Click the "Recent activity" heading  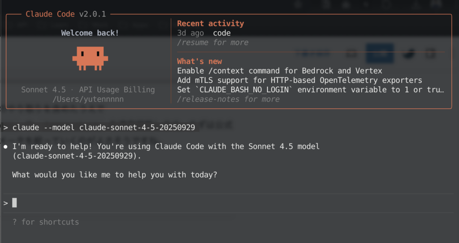[x=210, y=23]
